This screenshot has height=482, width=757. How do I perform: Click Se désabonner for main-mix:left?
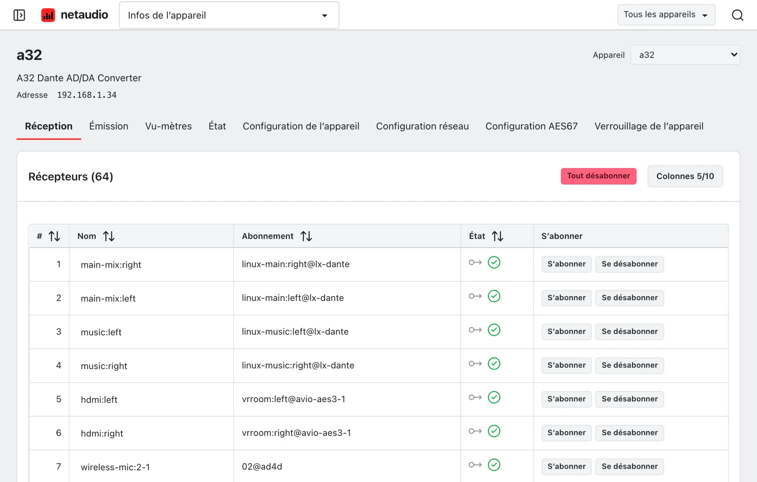(x=629, y=298)
